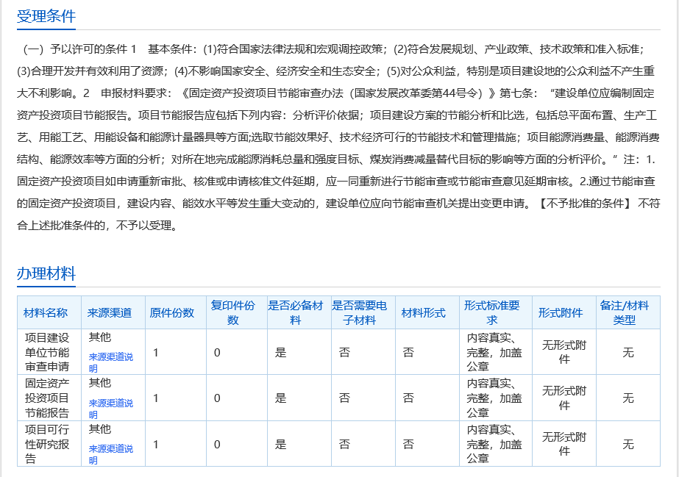Viewport: 679px width, 477px height.
Task: Click the 形式标准要求 column header
Action: pos(492,312)
